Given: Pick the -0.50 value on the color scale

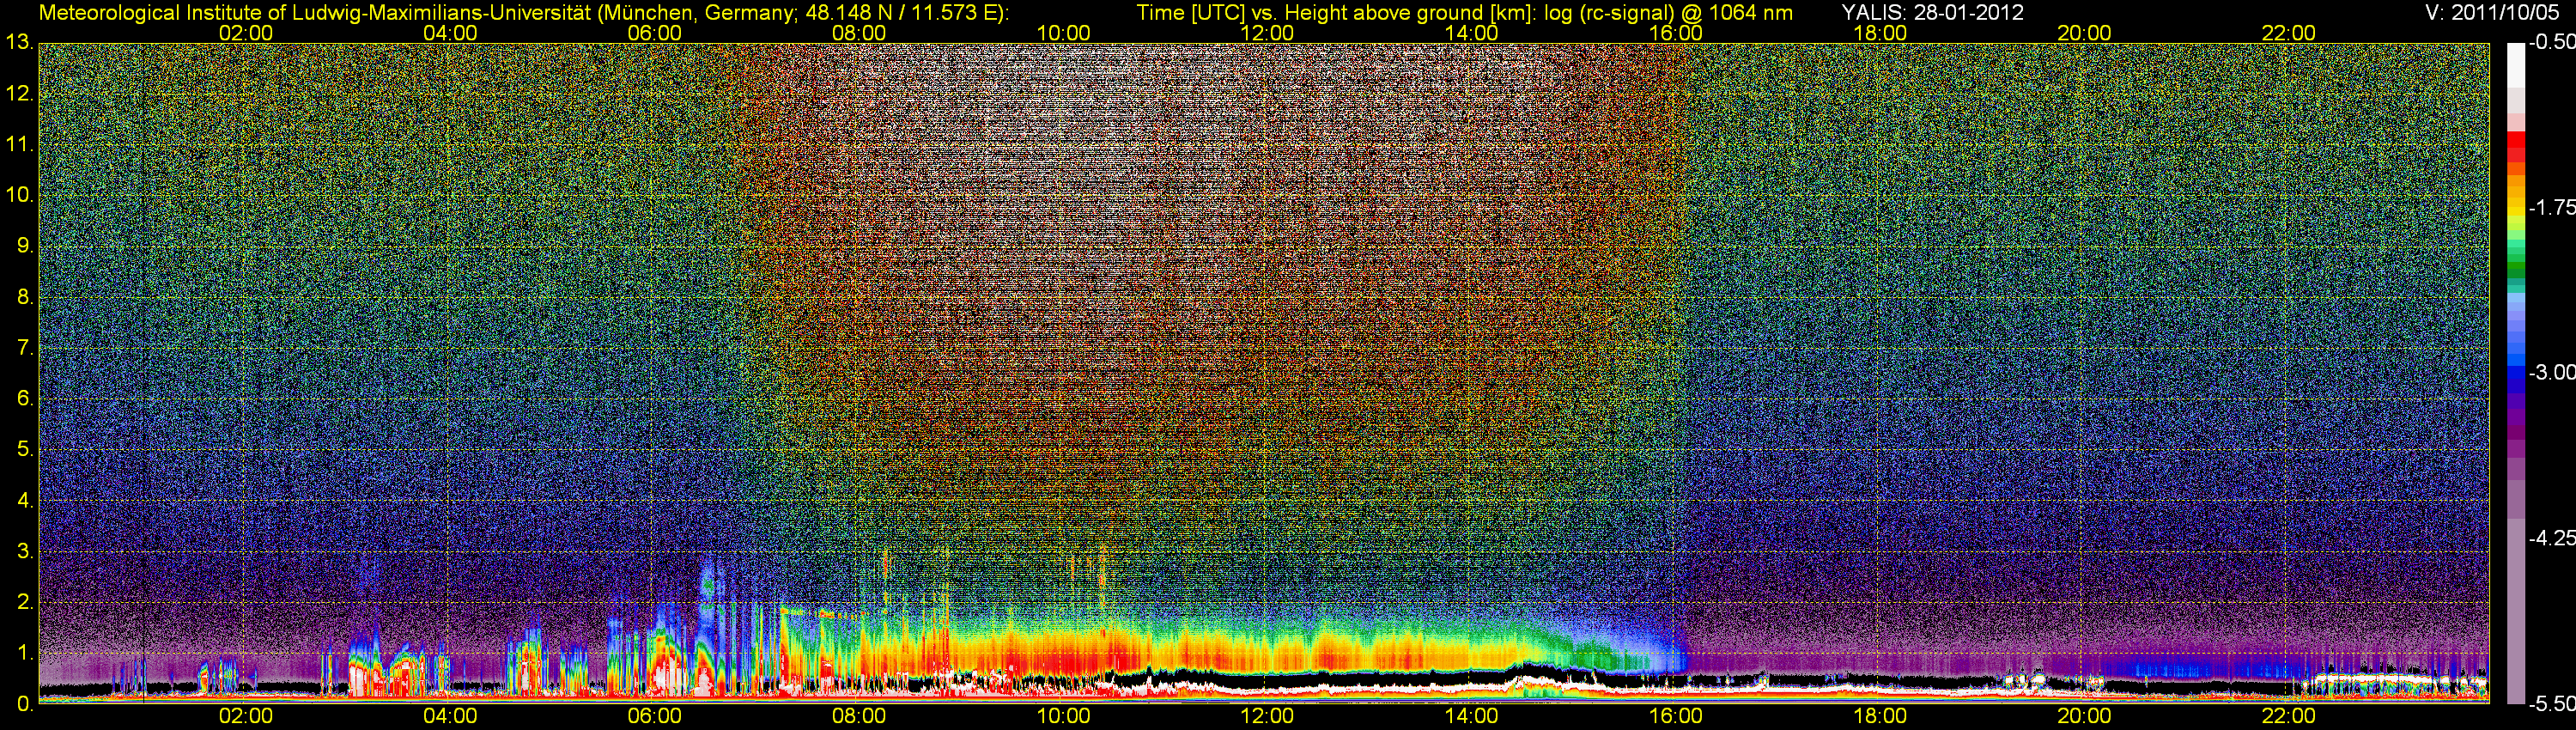Looking at the screenshot, I should pos(2551,43).
